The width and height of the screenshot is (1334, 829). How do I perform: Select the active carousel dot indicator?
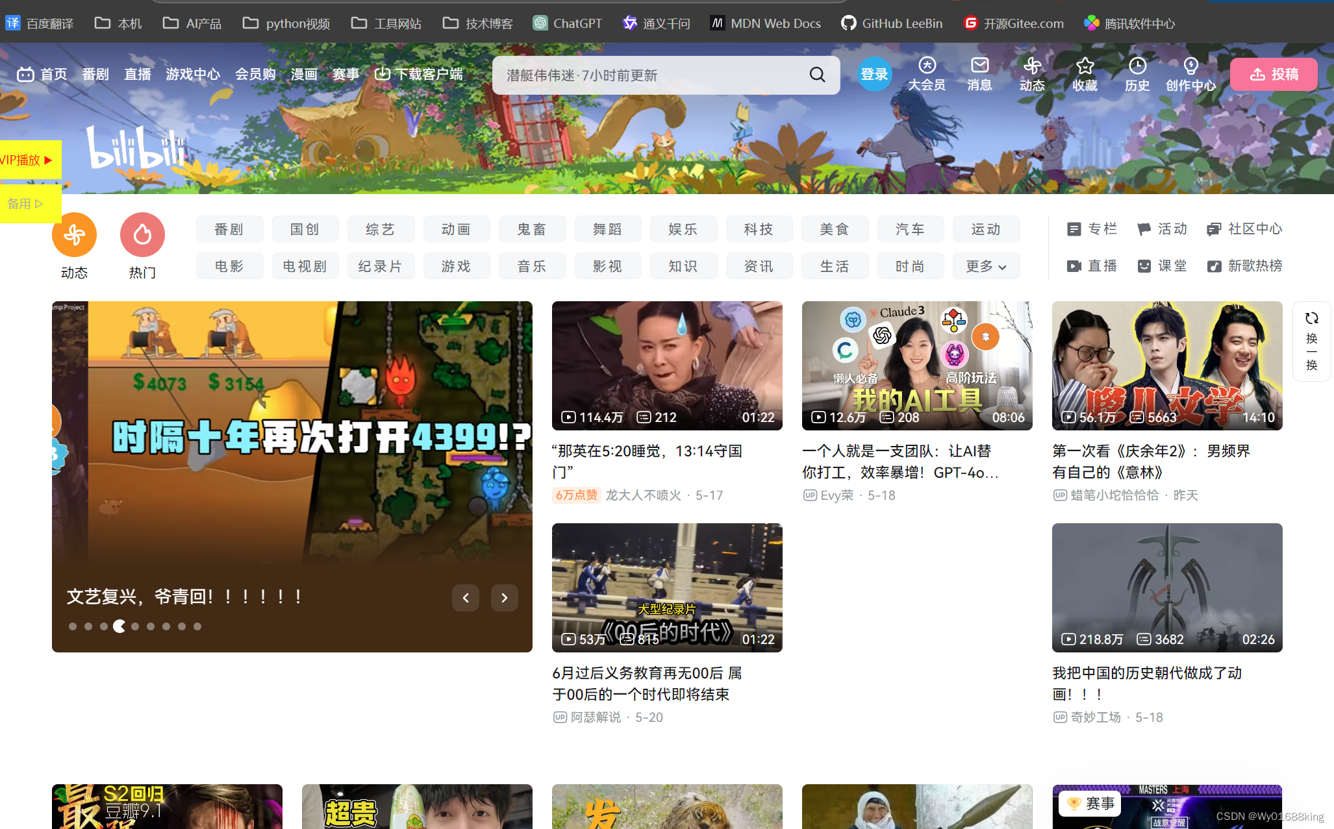coord(120,626)
